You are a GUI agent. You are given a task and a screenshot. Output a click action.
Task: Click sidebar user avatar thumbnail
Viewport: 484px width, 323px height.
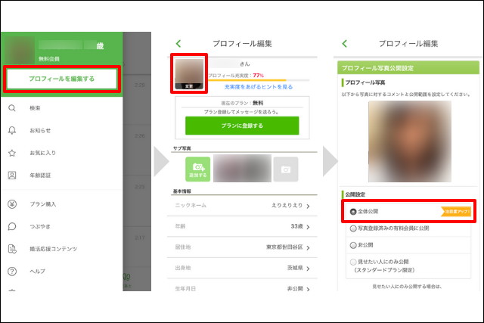click(x=19, y=50)
